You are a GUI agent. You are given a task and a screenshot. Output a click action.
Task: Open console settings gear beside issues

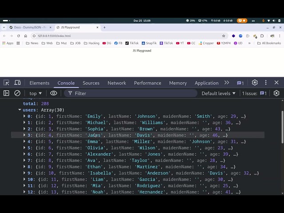[276, 93]
